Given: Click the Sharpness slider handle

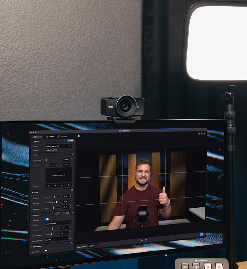Looking at the screenshot, I should click(x=53, y=208).
